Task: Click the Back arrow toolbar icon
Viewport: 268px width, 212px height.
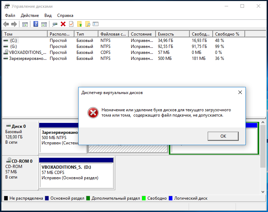Action: pyautogui.click(x=6, y=24)
